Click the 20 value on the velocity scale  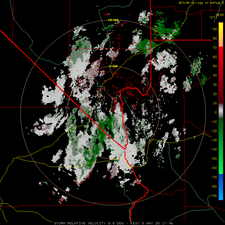[215, 94]
